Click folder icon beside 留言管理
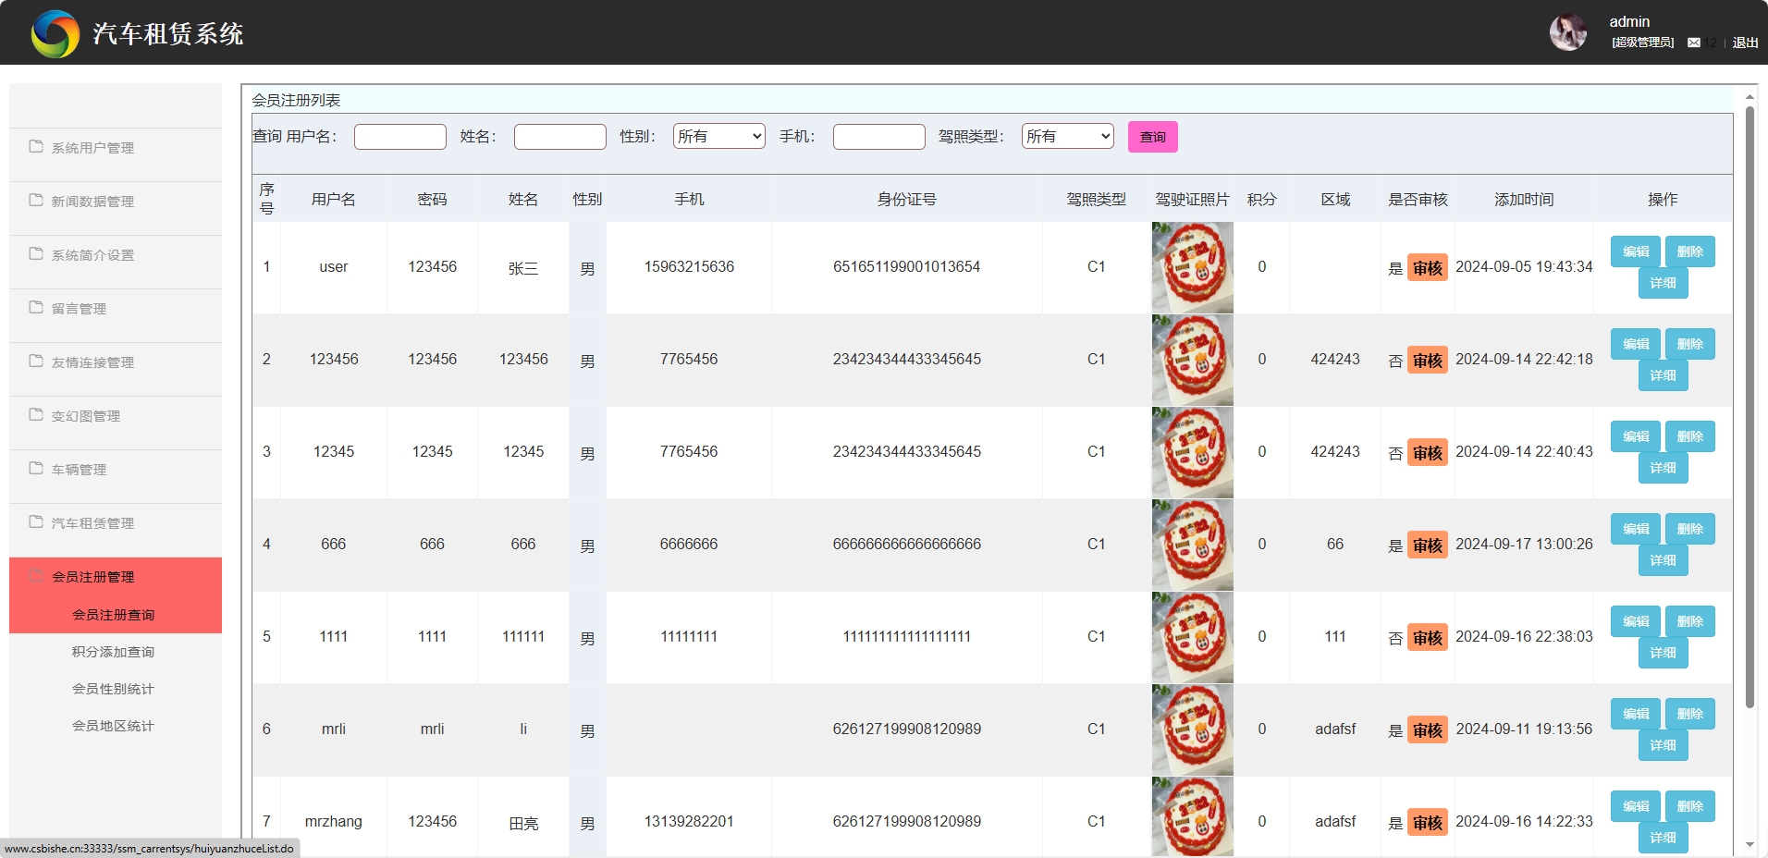Image resolution: width=1768 pixels, height=858 pixels. (x=36, y=308)
